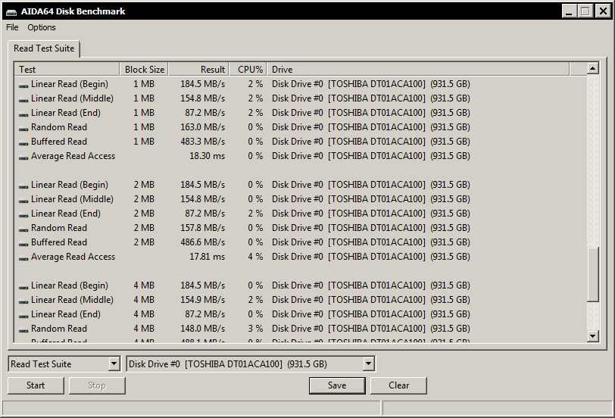Open the Read Test Suite test dropdown
The image size is (615, 418).
click(114, 364)
